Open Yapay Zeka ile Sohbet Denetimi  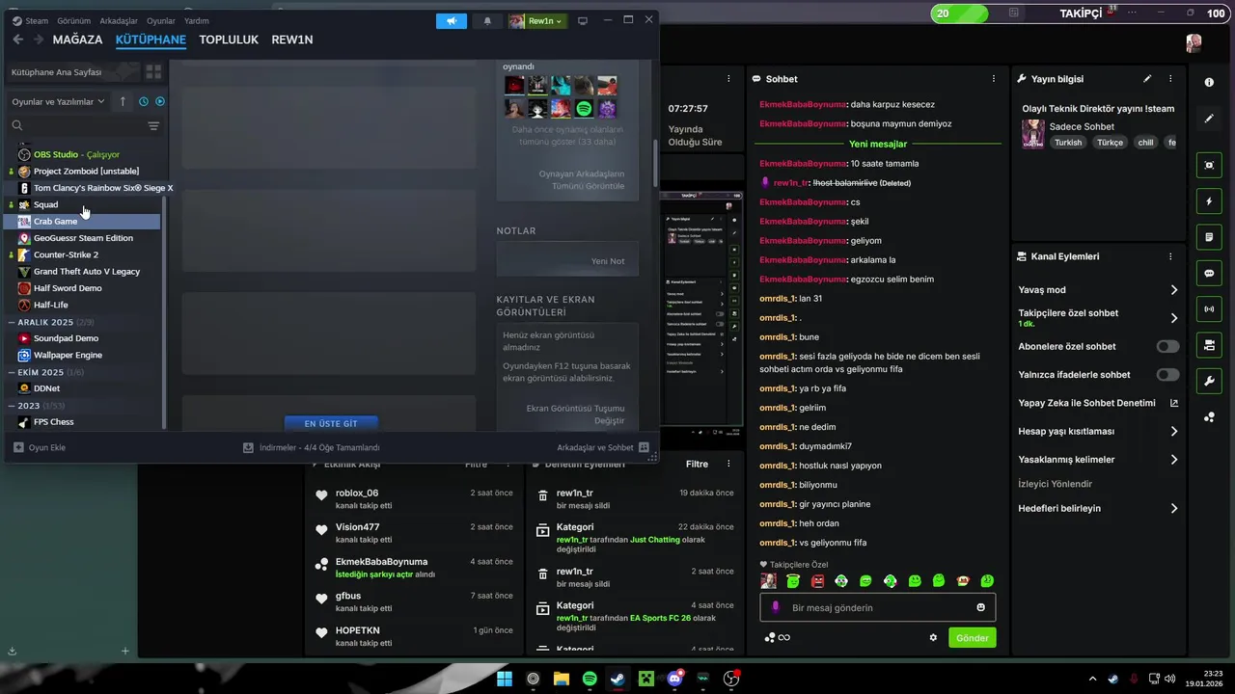click(x=1098, y=403)
